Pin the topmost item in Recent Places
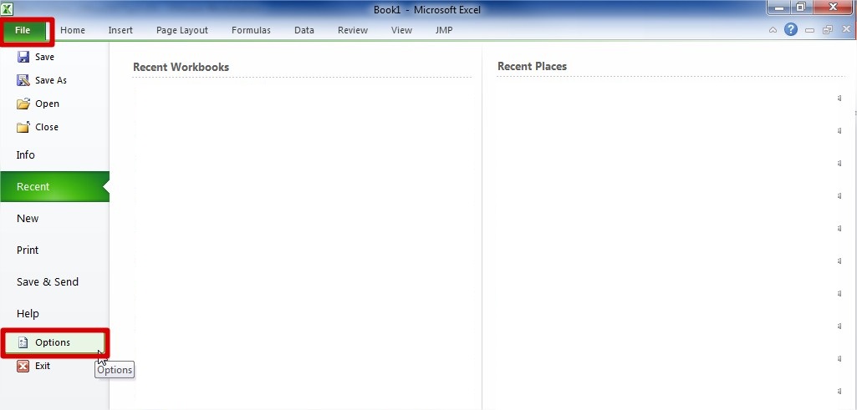Image resolution: width=857 pixels, height=410 pixels. click(x=839, y=99)
